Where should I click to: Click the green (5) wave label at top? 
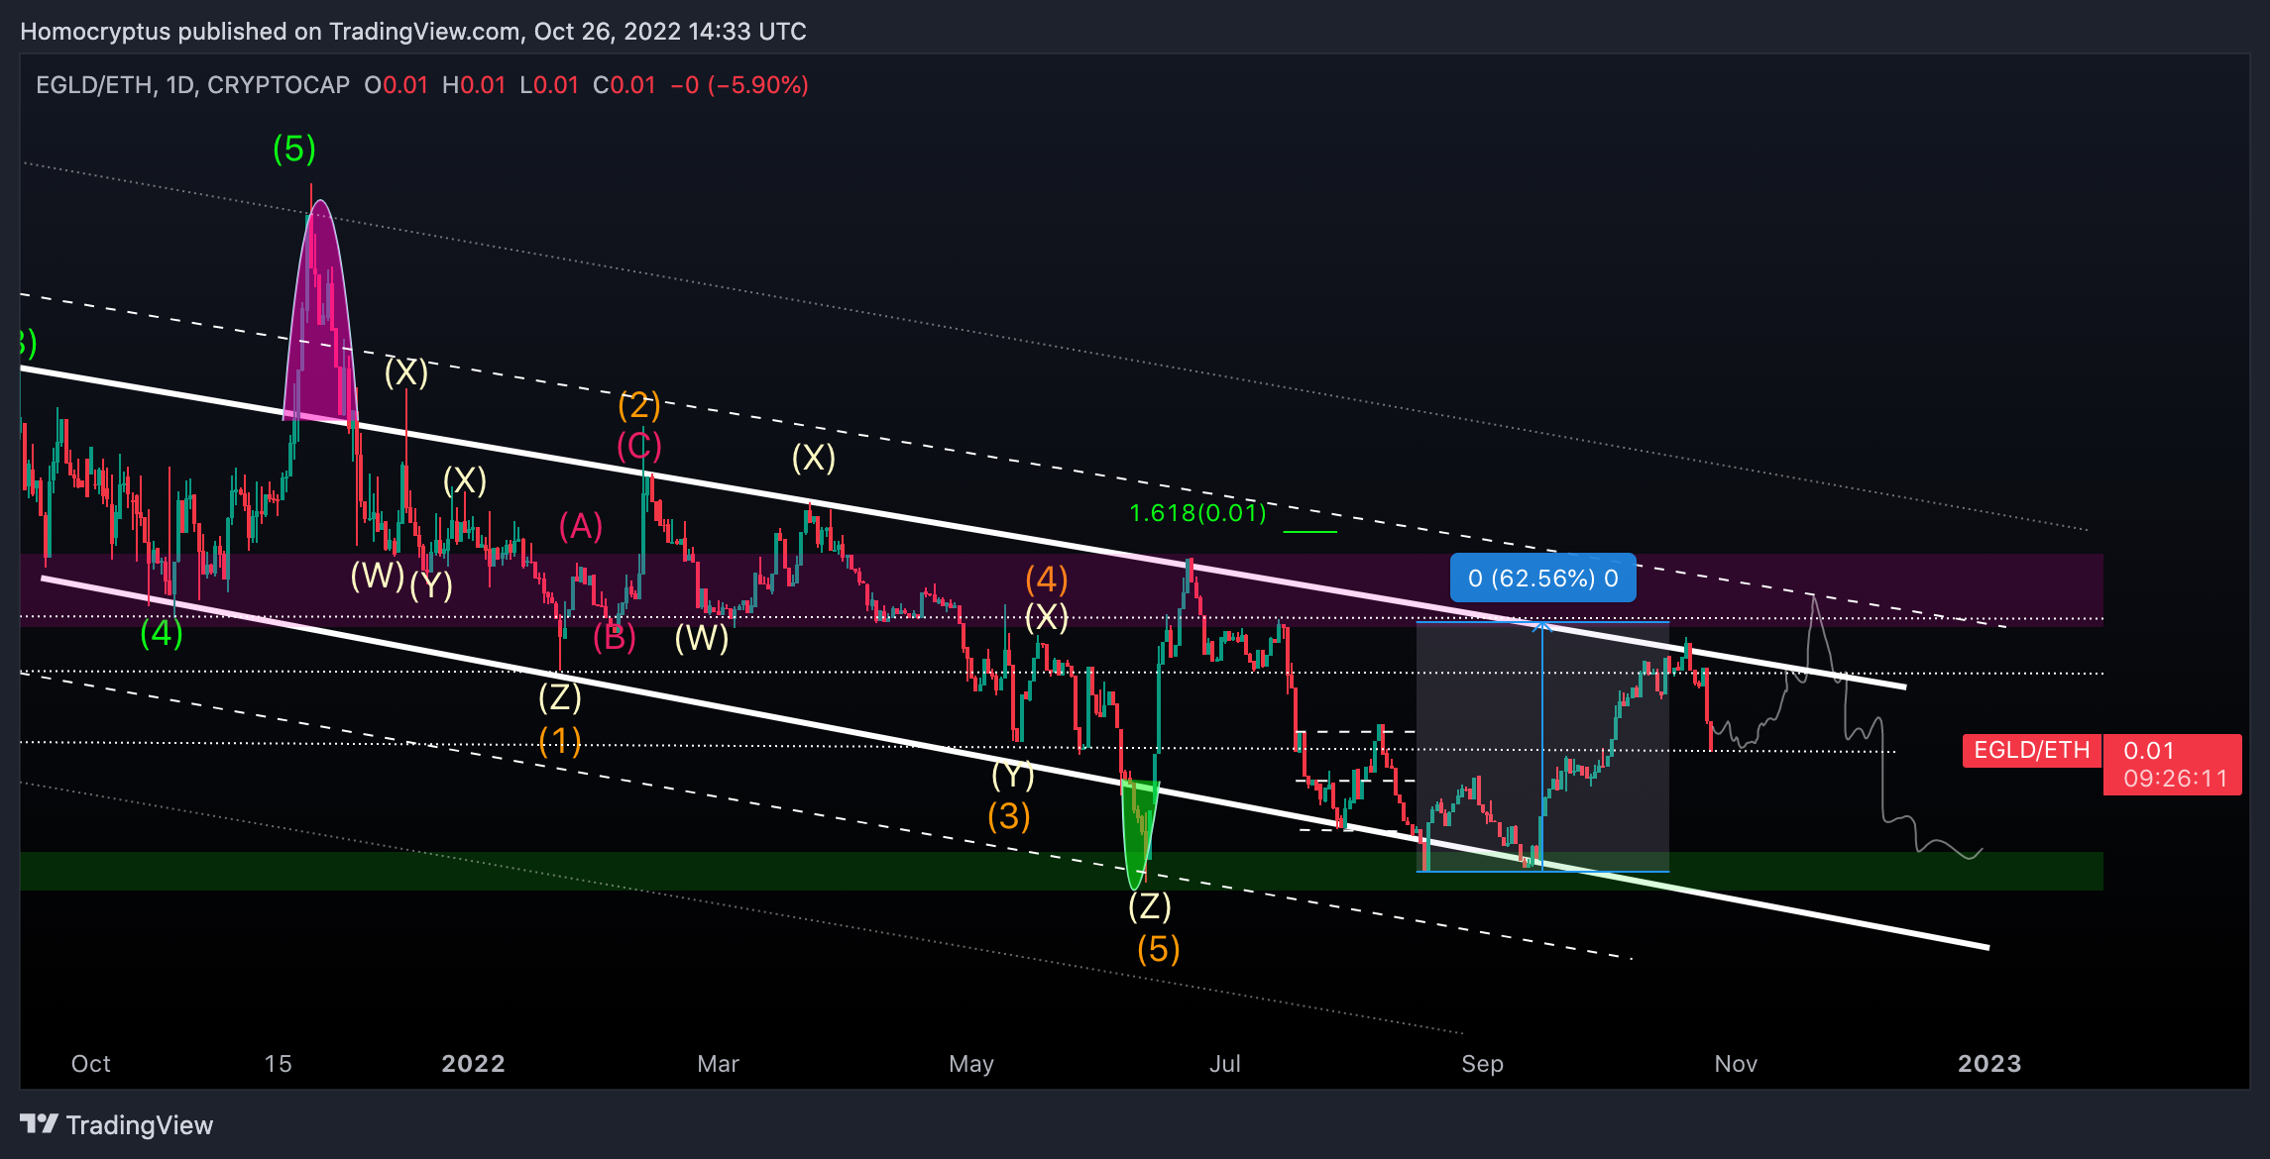click(x=294, y=149)
